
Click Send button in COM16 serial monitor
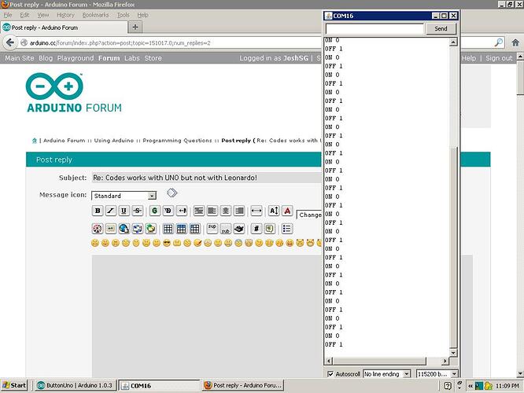(441, 29)
